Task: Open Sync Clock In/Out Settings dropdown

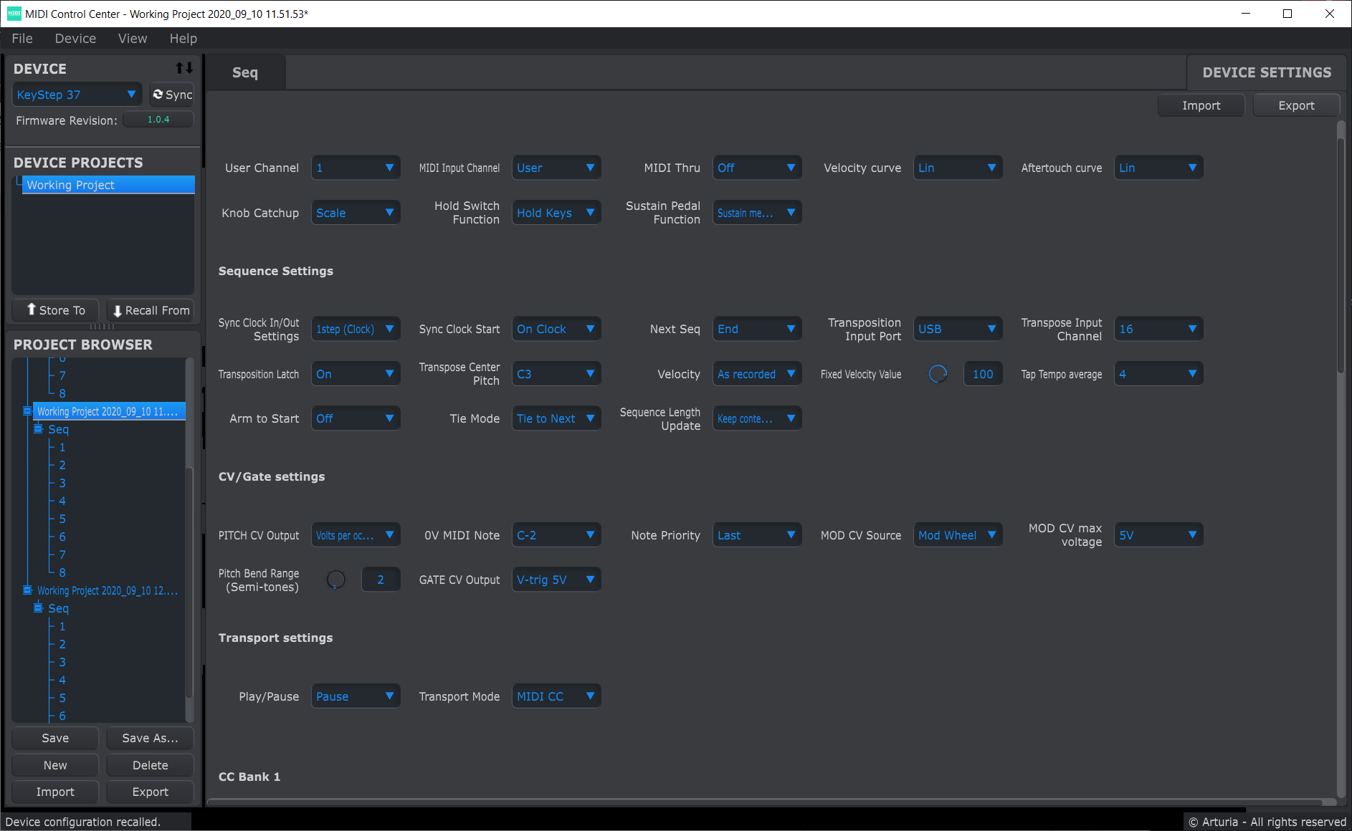Action: point(356,329)
